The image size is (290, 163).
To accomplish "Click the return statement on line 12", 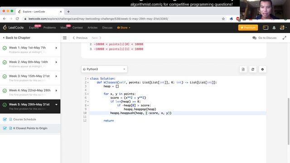I will click(x=109, y=121).
